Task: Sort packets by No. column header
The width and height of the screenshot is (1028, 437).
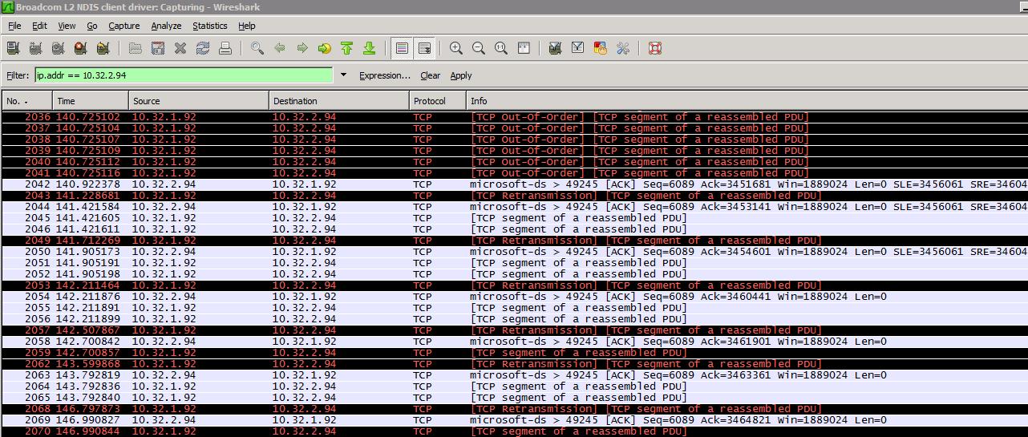Action: (26, 101)
